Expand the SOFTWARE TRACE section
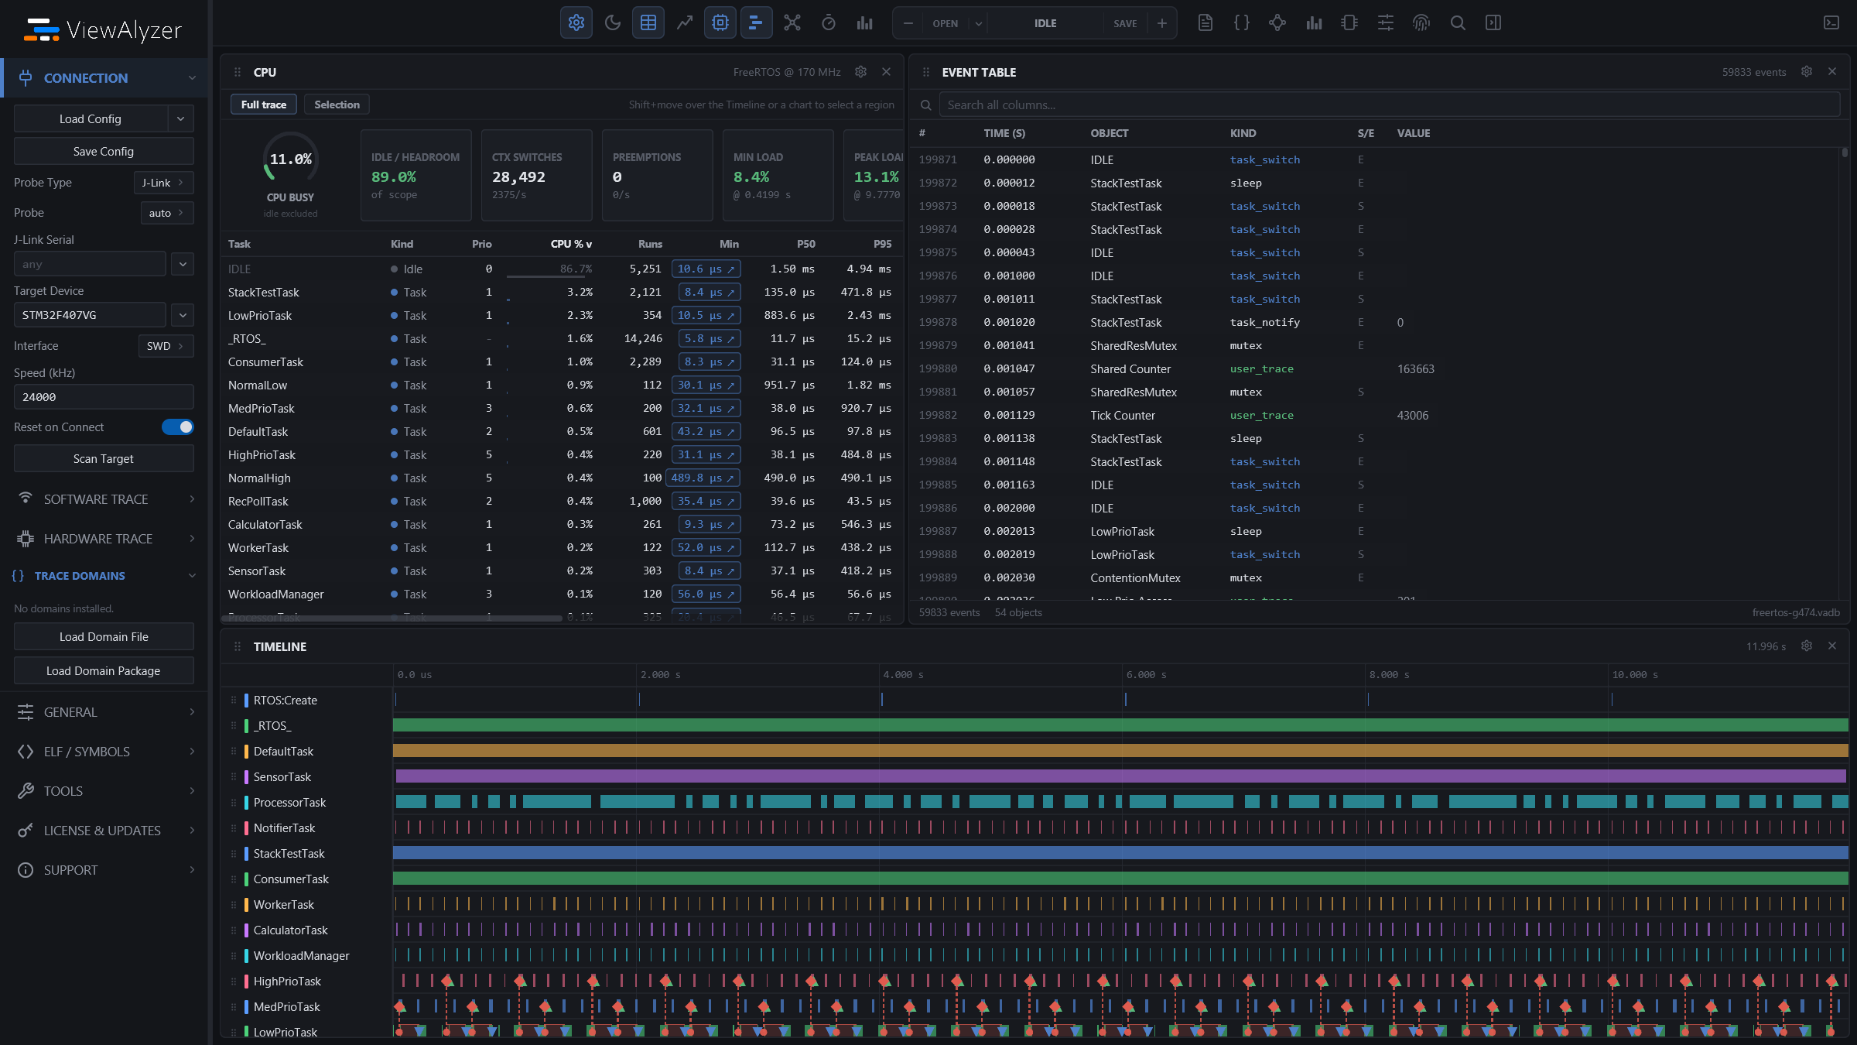 click(x=105, y=499)
